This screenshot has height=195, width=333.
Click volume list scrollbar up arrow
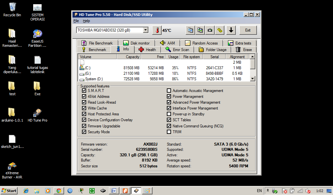click(252, 57)
